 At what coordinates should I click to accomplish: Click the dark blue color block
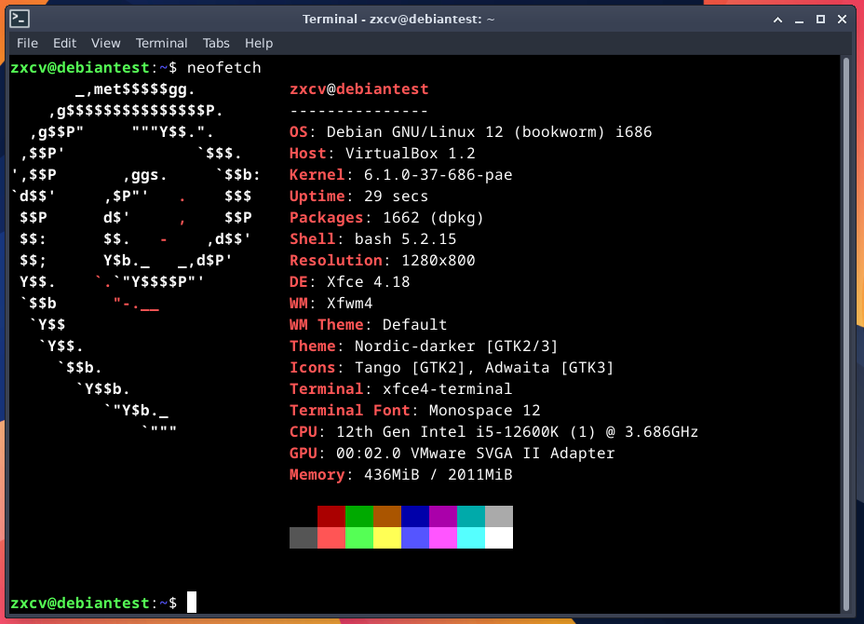click(415, 517)
